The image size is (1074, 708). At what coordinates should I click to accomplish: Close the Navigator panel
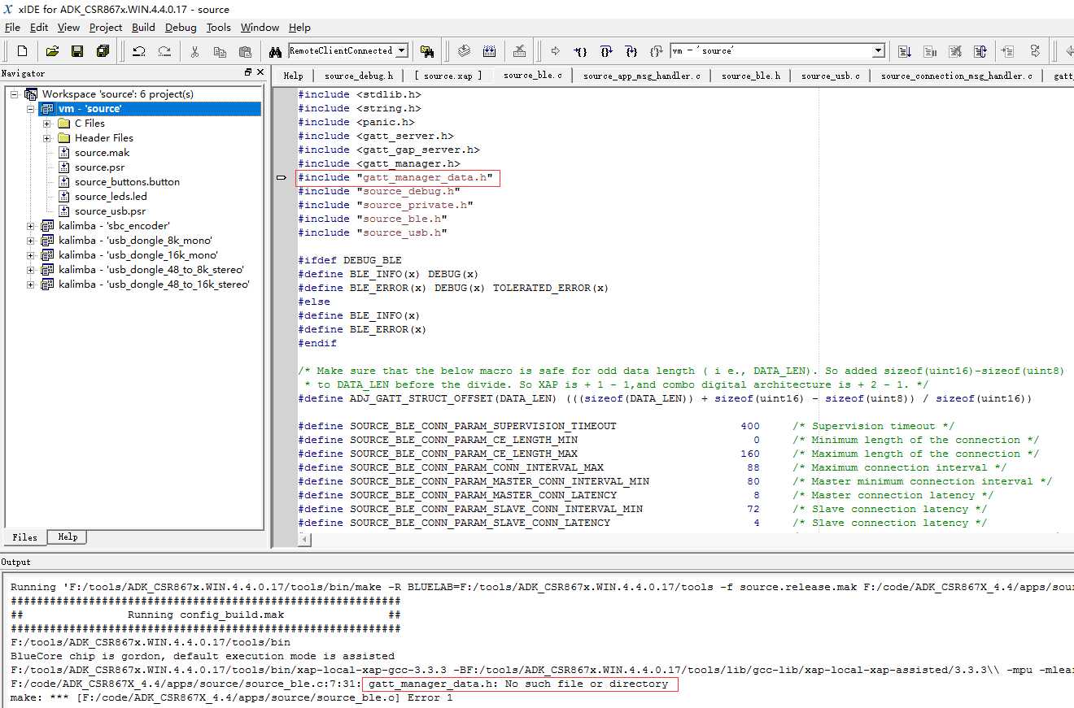(260, 72)
